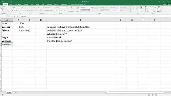Click the Share button

(x=169, y=4)
